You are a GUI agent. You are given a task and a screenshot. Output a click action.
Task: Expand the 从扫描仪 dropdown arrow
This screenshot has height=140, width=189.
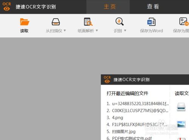click(65, 30)
